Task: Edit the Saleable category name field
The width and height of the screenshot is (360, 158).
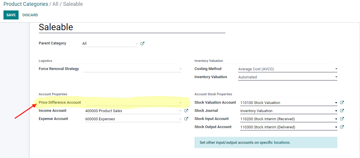Action: (132, 27)
